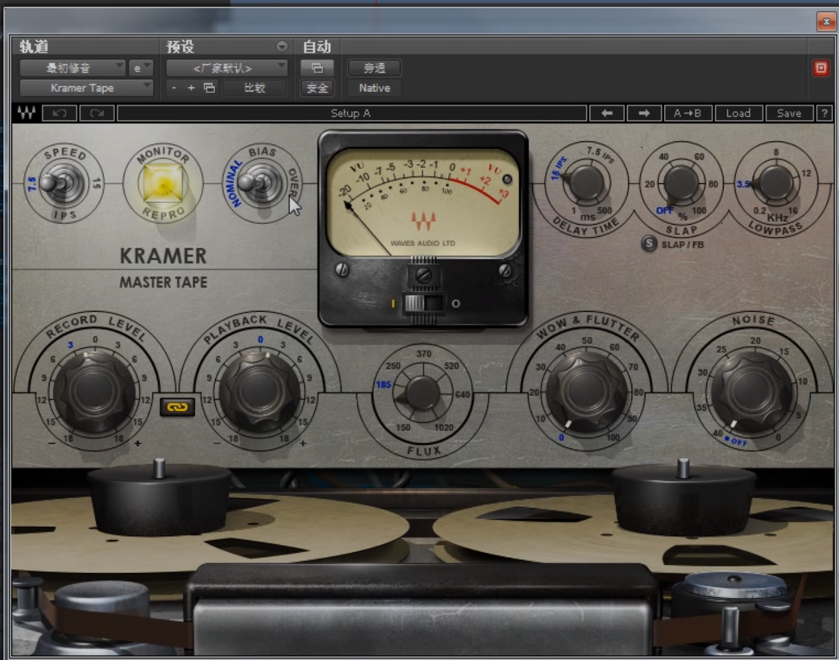Copy settings with A→B button
839x660 pixels.
pos(687,114)
